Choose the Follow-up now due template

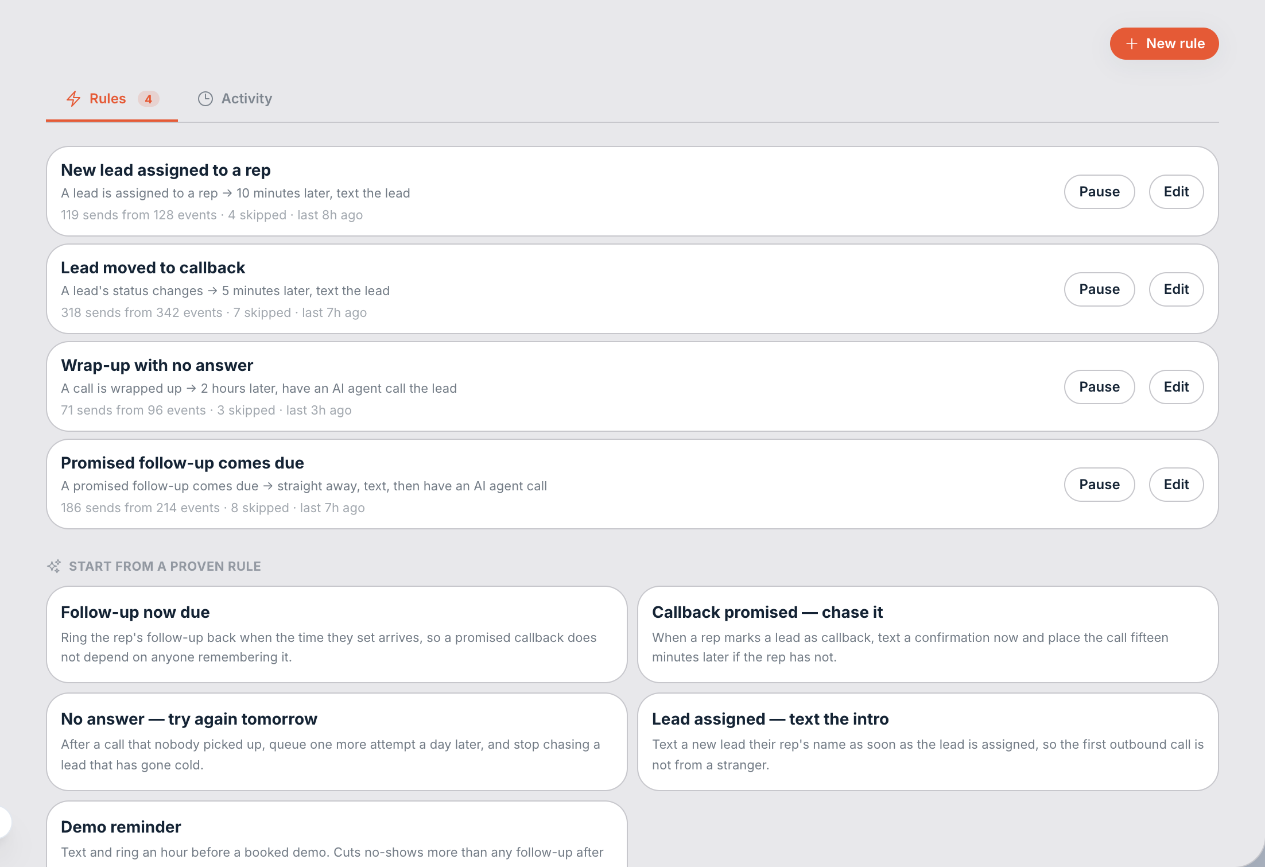pyautogui.click(x=337, y=634)
